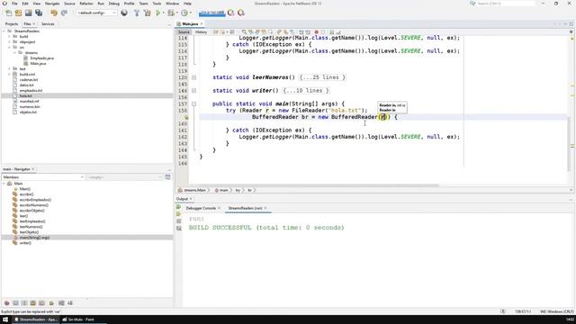This screenshot has height=324, width=576.
Task: Click the re-run green icon in Output panel
Action: [179, 207]
